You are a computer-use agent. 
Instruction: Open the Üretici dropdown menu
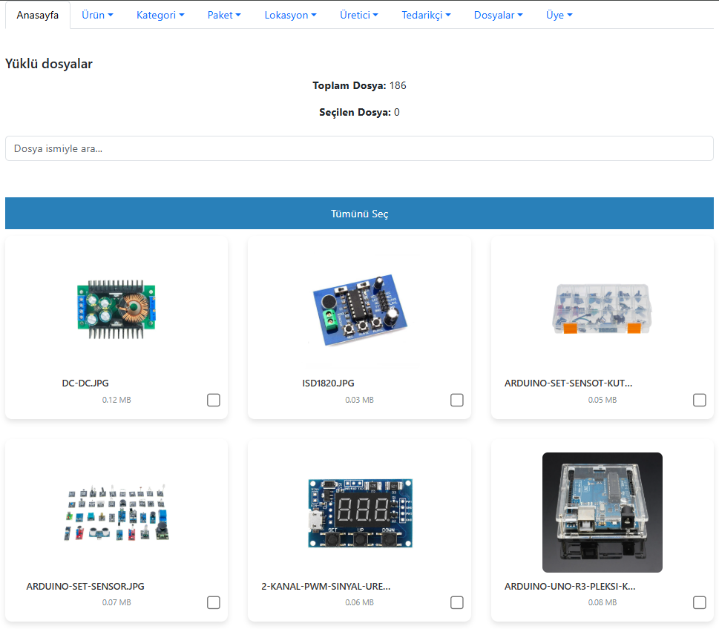(x=358, y=15)
